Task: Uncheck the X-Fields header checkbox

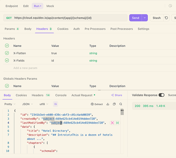Action: (x=7, y=60)
